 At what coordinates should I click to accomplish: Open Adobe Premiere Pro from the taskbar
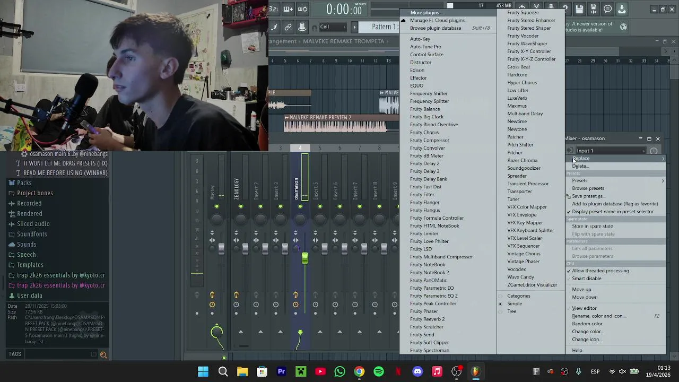pos(281,371)
